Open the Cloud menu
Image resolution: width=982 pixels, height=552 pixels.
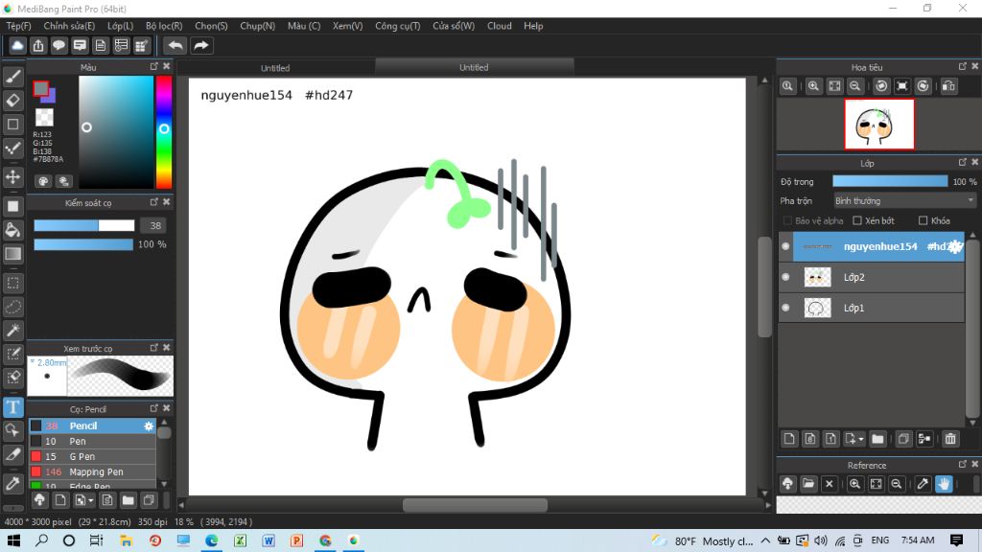tap(499, 26)
